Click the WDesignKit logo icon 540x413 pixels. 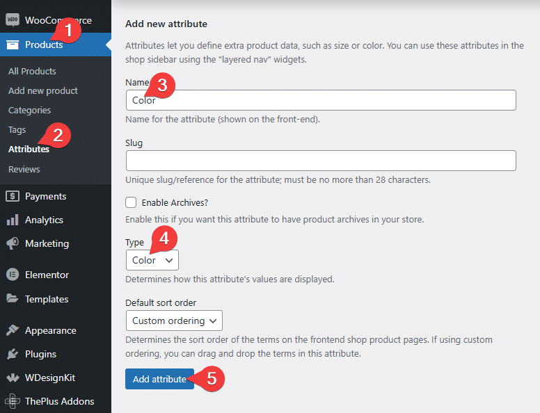[13, 378]
